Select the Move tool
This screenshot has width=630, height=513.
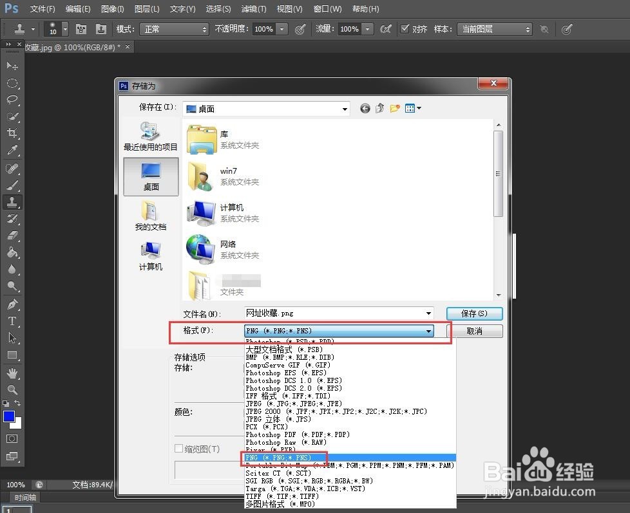point(12,66)
